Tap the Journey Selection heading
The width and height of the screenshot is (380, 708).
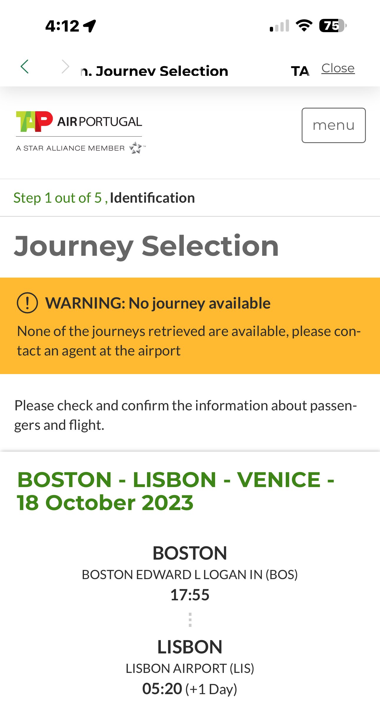point(146,246)
